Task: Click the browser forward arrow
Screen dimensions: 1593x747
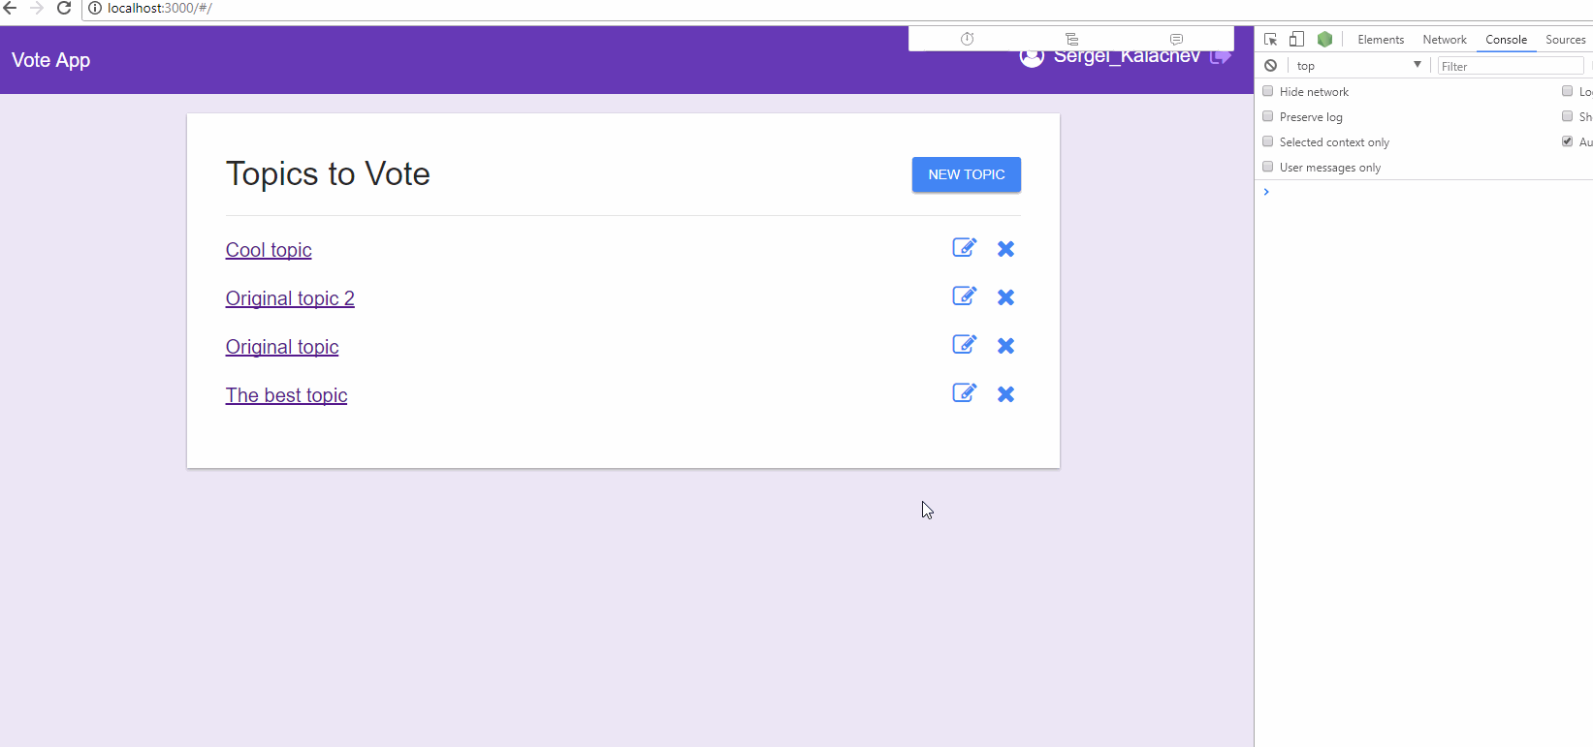Action: pos(37,8)
